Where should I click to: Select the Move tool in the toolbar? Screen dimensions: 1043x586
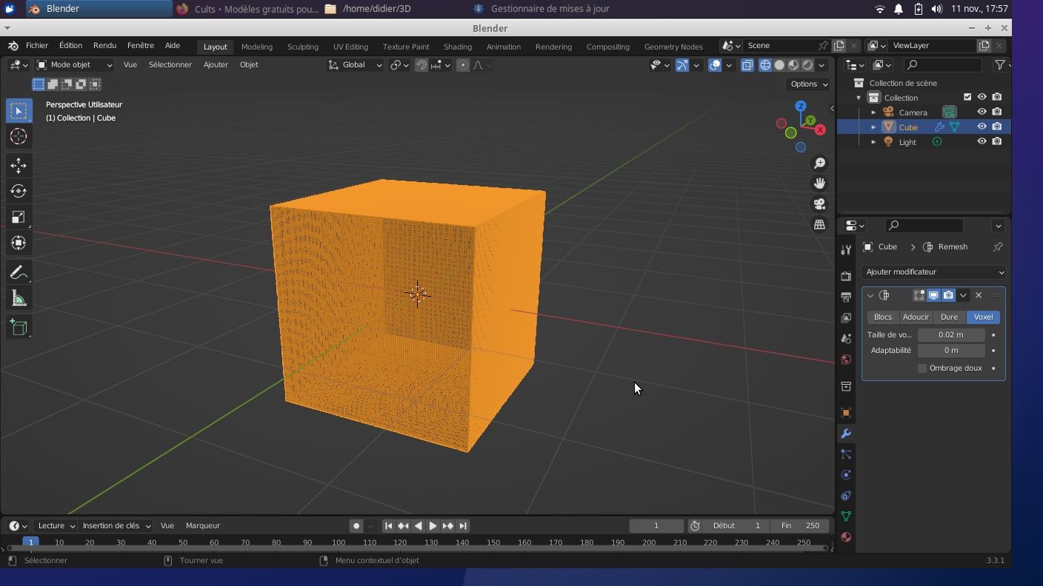coord(19,165)
